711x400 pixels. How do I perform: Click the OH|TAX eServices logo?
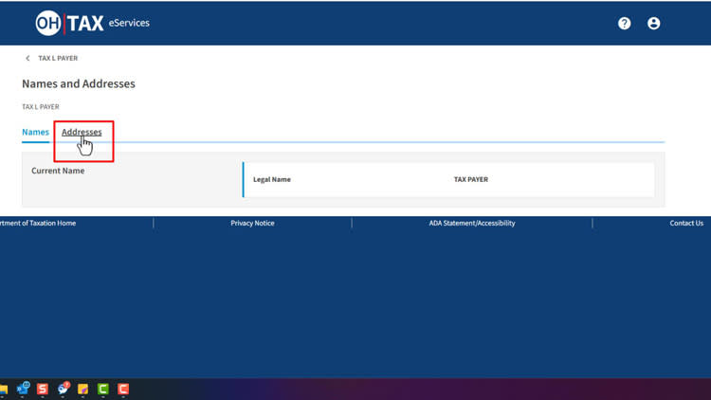(92, 23)
